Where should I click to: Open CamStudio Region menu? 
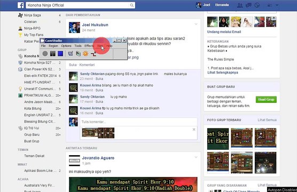(x=53, y=46)
